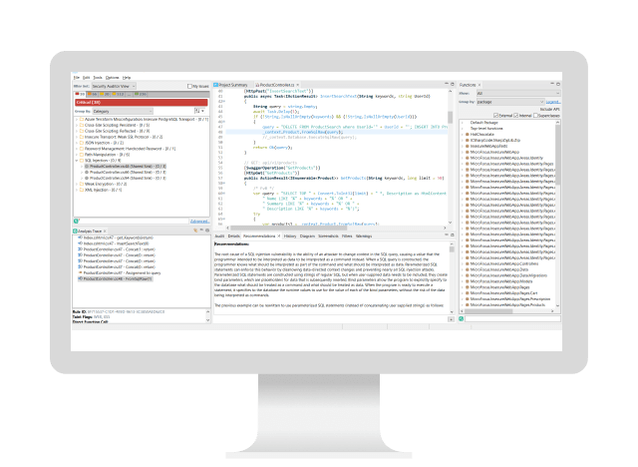Click the issue search field
This screenshot has width=638, height=467.
click(134, 222)
